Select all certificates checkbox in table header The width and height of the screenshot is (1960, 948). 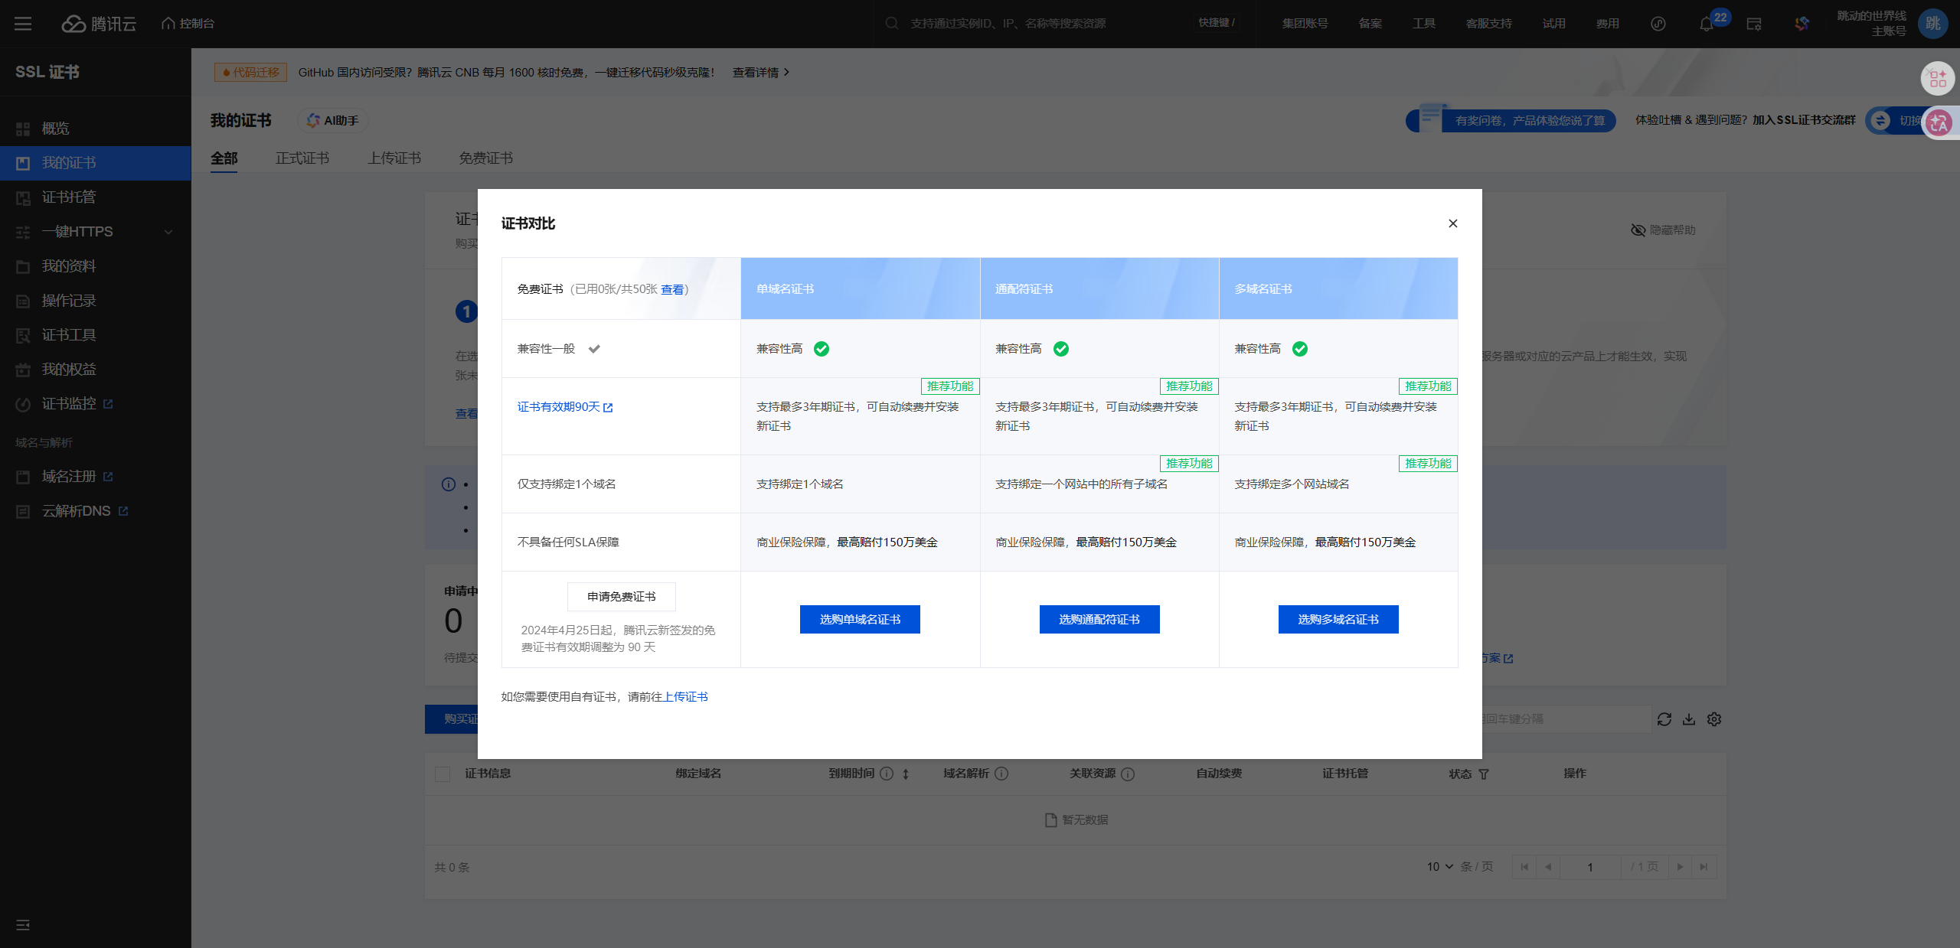point(443,774)
